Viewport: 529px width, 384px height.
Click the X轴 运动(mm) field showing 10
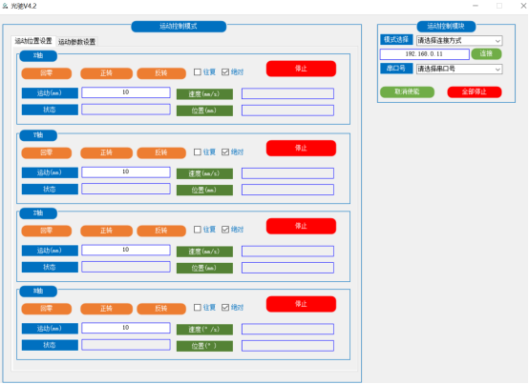[x=126, y=92]
